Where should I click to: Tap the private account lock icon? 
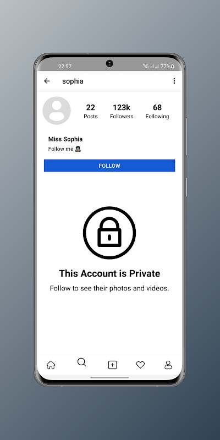point(109,233)
